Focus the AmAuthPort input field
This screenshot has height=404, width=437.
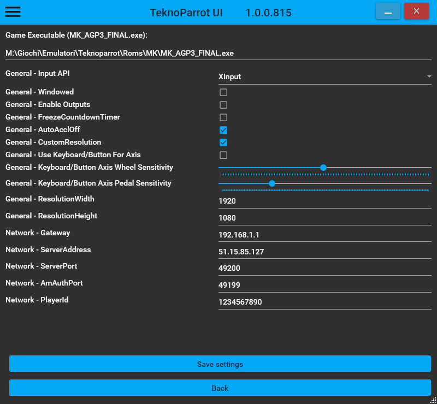click(x=325, y=286)
